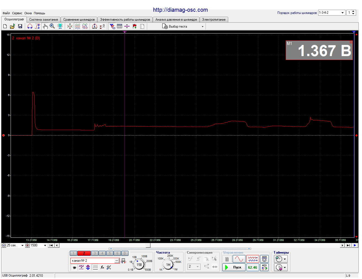Click the channel swap icon beside name field

pyautogui.click(x=123, y=261)
